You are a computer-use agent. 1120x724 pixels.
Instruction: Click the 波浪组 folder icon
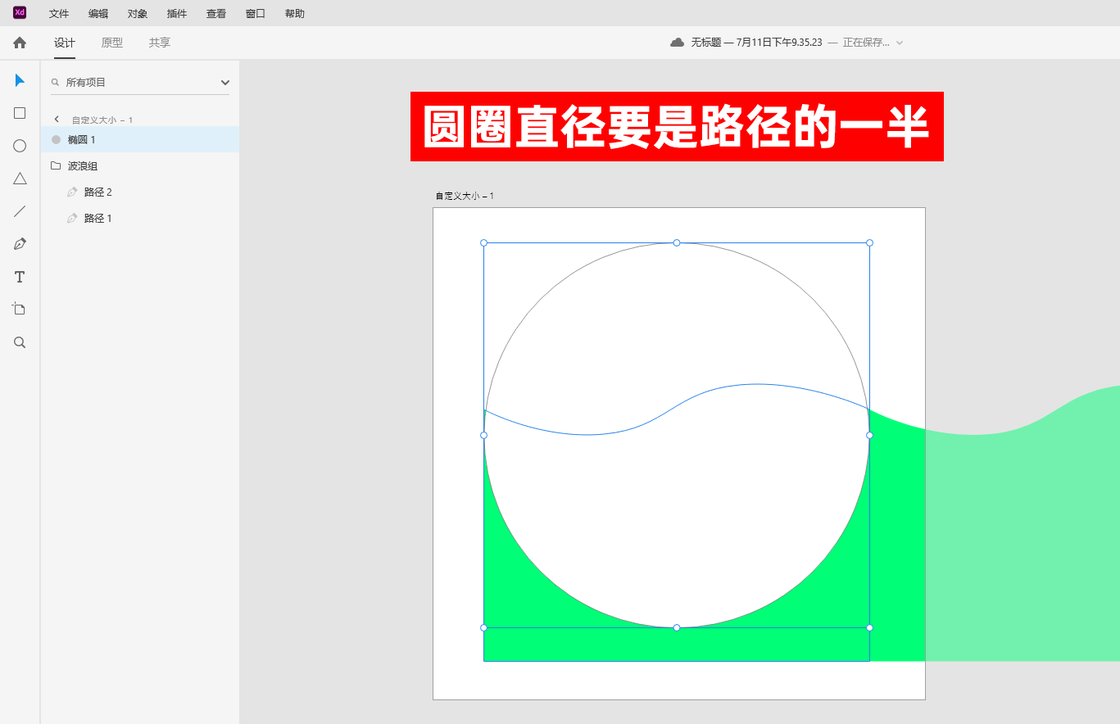56,165
